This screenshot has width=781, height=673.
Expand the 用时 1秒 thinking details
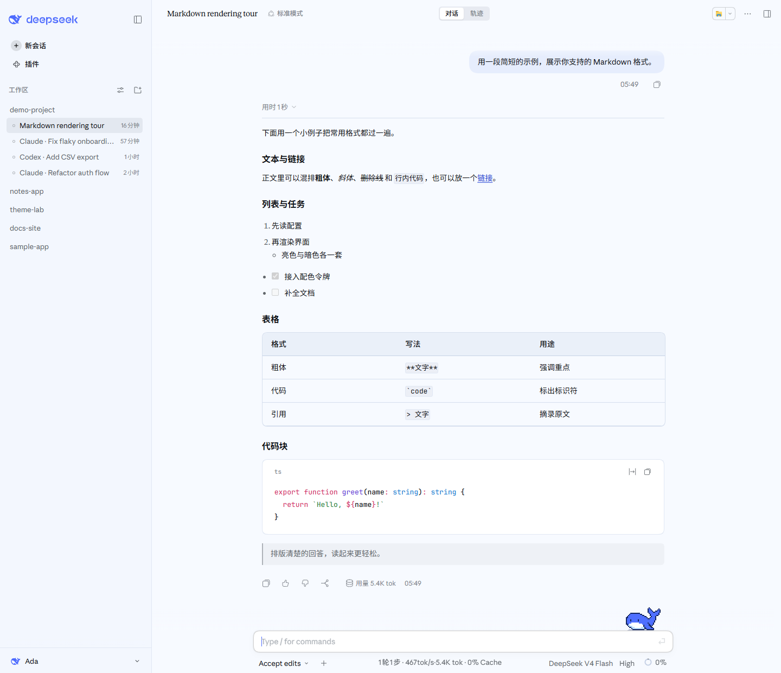279,107
